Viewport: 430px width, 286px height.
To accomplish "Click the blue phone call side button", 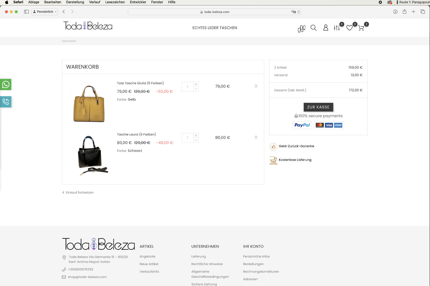I will [x=6, y=102].
